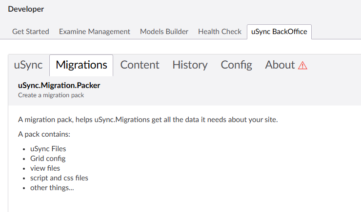Show the History sub-tab
The height and width of the screenshot is (212, 361).
click(190, 65)
